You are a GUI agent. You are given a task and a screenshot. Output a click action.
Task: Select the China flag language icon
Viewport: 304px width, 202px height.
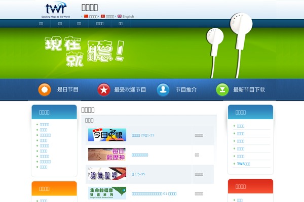[x=86, y=16]
